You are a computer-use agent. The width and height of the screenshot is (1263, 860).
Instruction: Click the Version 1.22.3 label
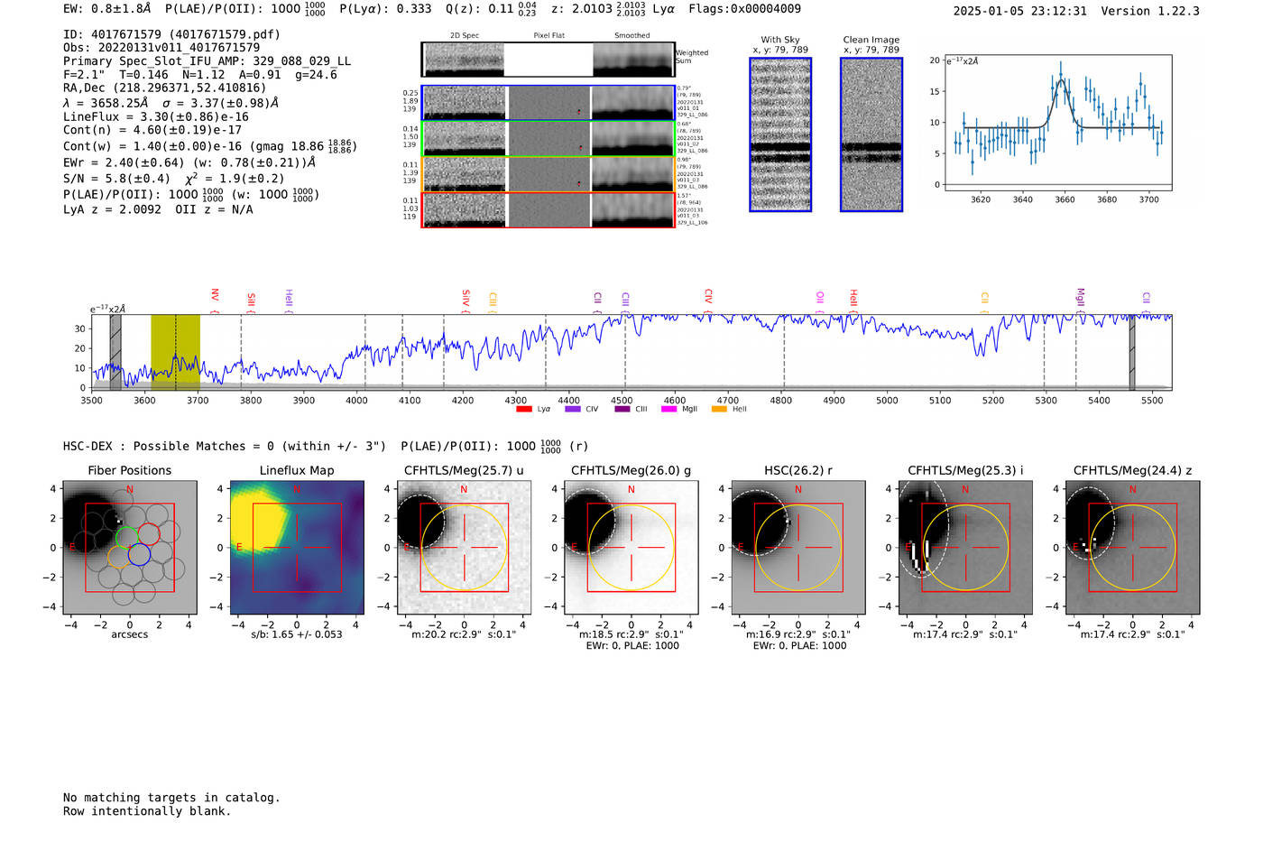point(1150,11)
